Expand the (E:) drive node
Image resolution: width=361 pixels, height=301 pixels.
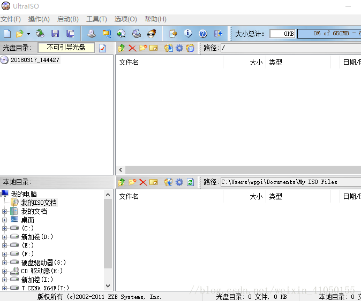pos(4,245)
